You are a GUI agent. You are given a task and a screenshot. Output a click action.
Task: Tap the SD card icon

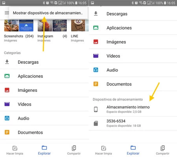click(x=96, y=123)
